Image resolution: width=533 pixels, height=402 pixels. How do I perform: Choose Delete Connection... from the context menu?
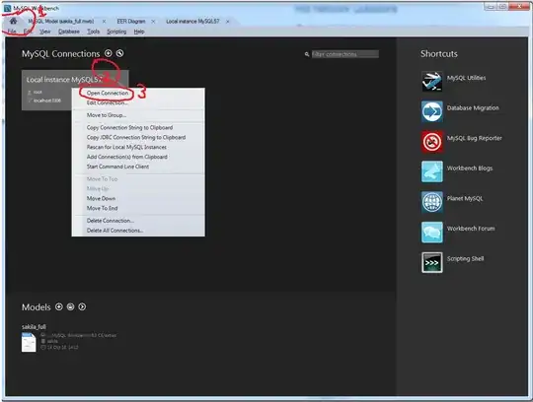(111, 221)
